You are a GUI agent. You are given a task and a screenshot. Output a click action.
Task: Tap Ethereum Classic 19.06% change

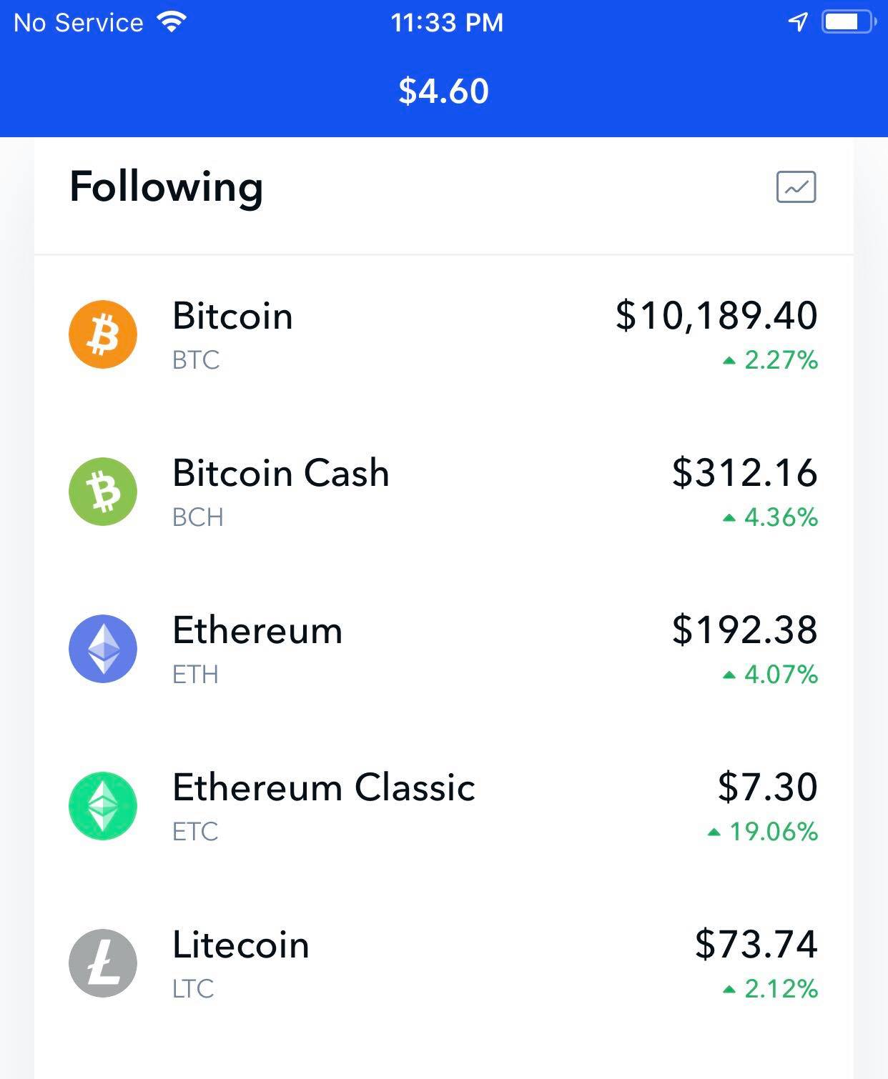click(x=763, y=832)
